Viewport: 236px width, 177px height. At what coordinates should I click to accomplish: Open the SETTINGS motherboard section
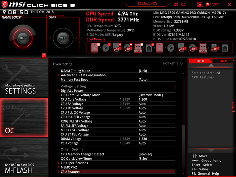point(24,78)
